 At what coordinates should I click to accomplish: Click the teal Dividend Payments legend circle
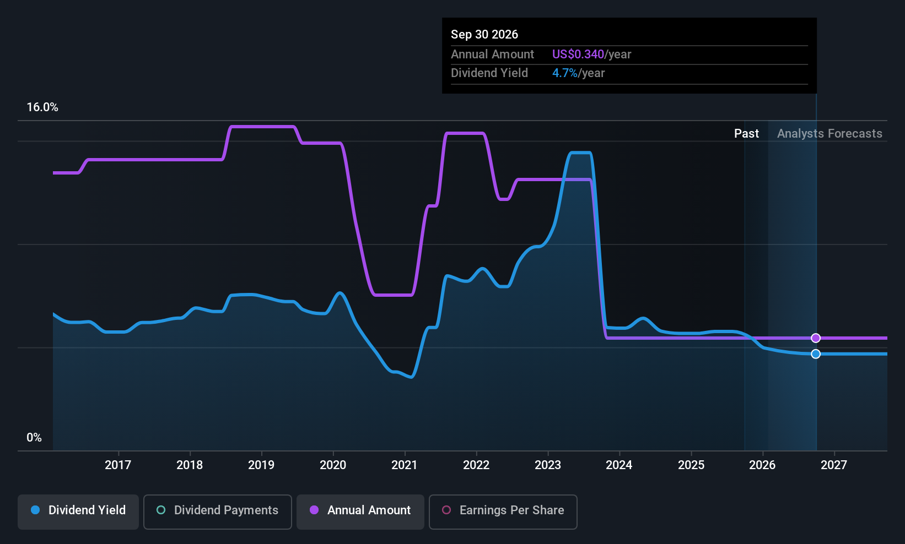pos(161,510)
